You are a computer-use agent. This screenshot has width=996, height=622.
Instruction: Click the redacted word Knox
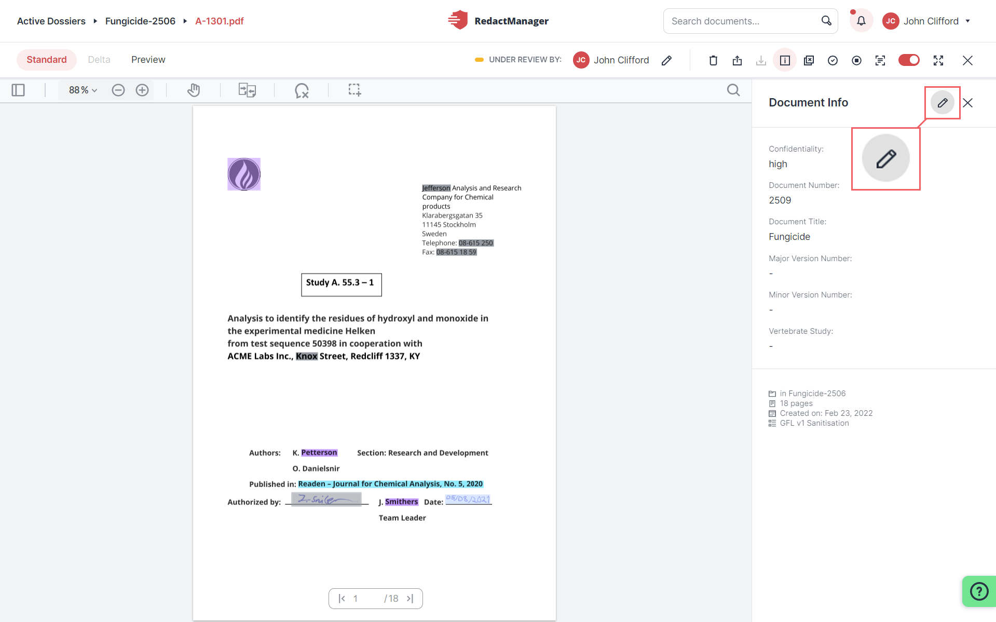307,356
